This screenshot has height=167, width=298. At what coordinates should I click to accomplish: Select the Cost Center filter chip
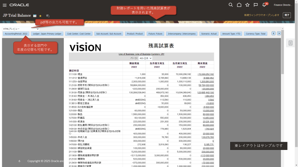[x=79, y=34]
